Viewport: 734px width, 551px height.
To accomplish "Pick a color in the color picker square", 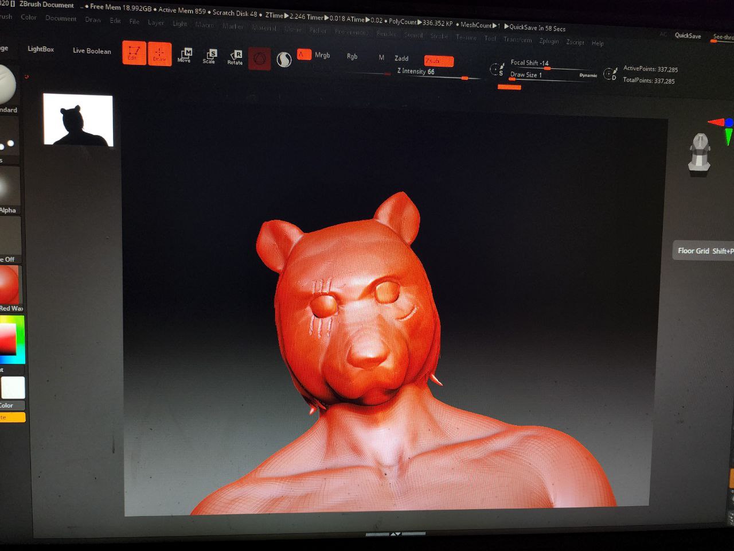I will point(8,339).
